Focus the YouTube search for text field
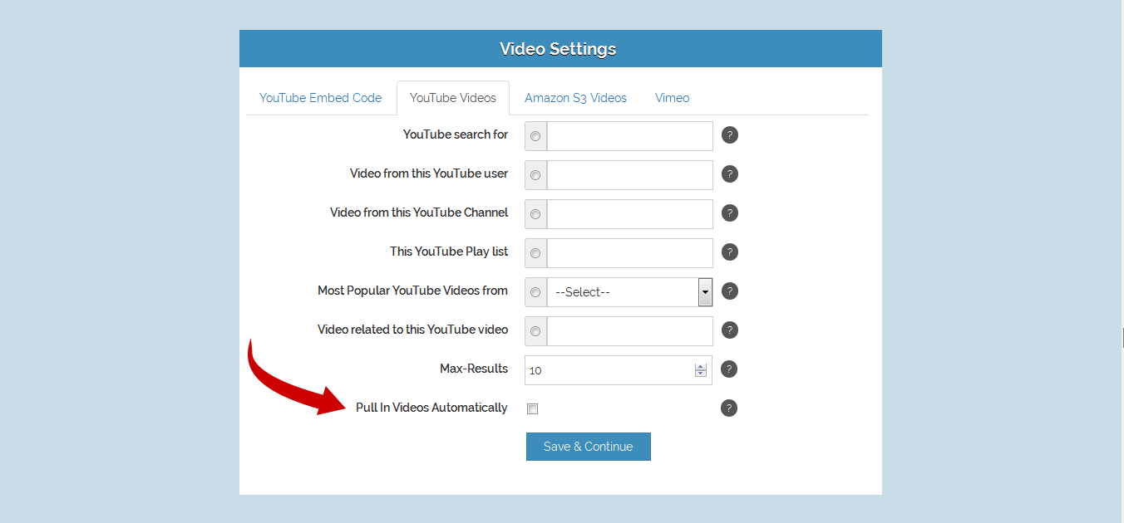The image size is (1124, 523). [x=629, y=136]
